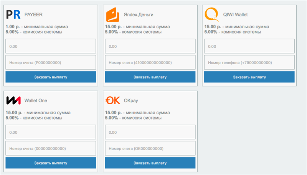Click the Wallet One logo icon
The height and width of the screenshot is (175, 307).
[x=13, y=100]
